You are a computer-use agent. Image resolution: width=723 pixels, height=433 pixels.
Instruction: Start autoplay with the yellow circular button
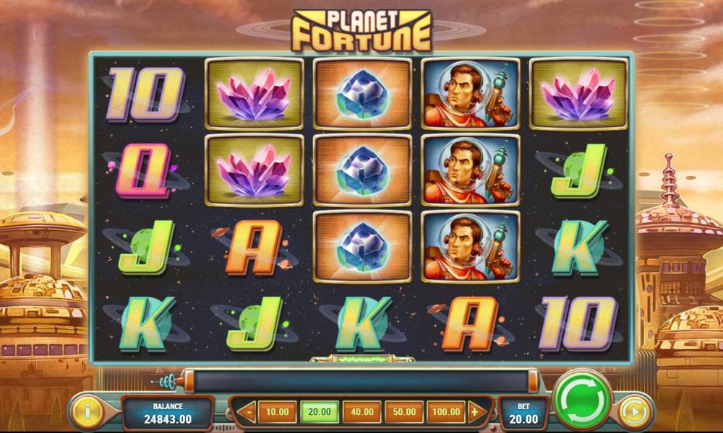[x=634, y=411]
